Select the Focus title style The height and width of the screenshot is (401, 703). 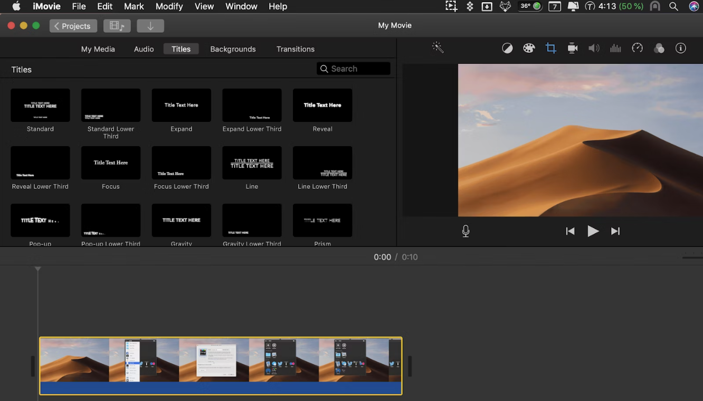(110, 163)
